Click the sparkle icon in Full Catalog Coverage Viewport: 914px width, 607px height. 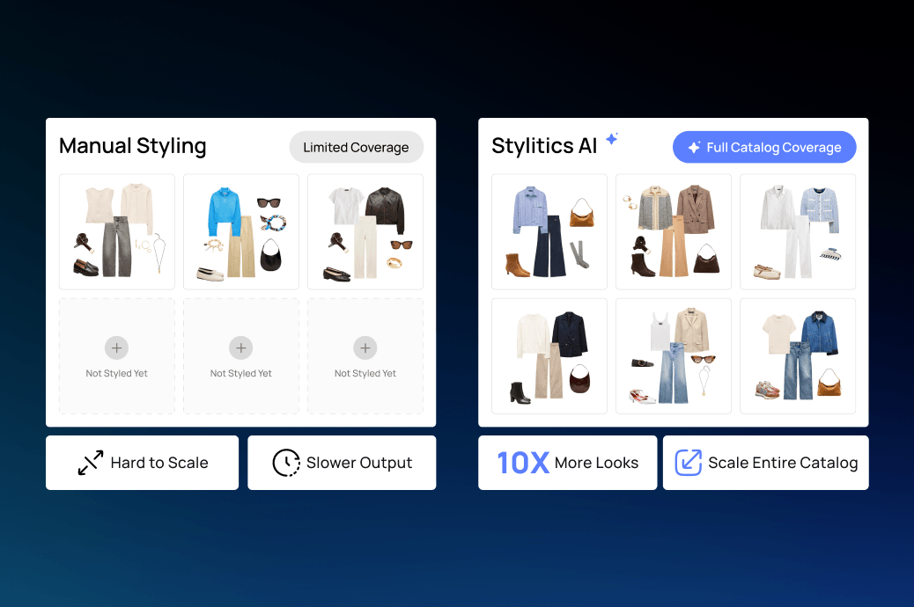tap(694, 148)
